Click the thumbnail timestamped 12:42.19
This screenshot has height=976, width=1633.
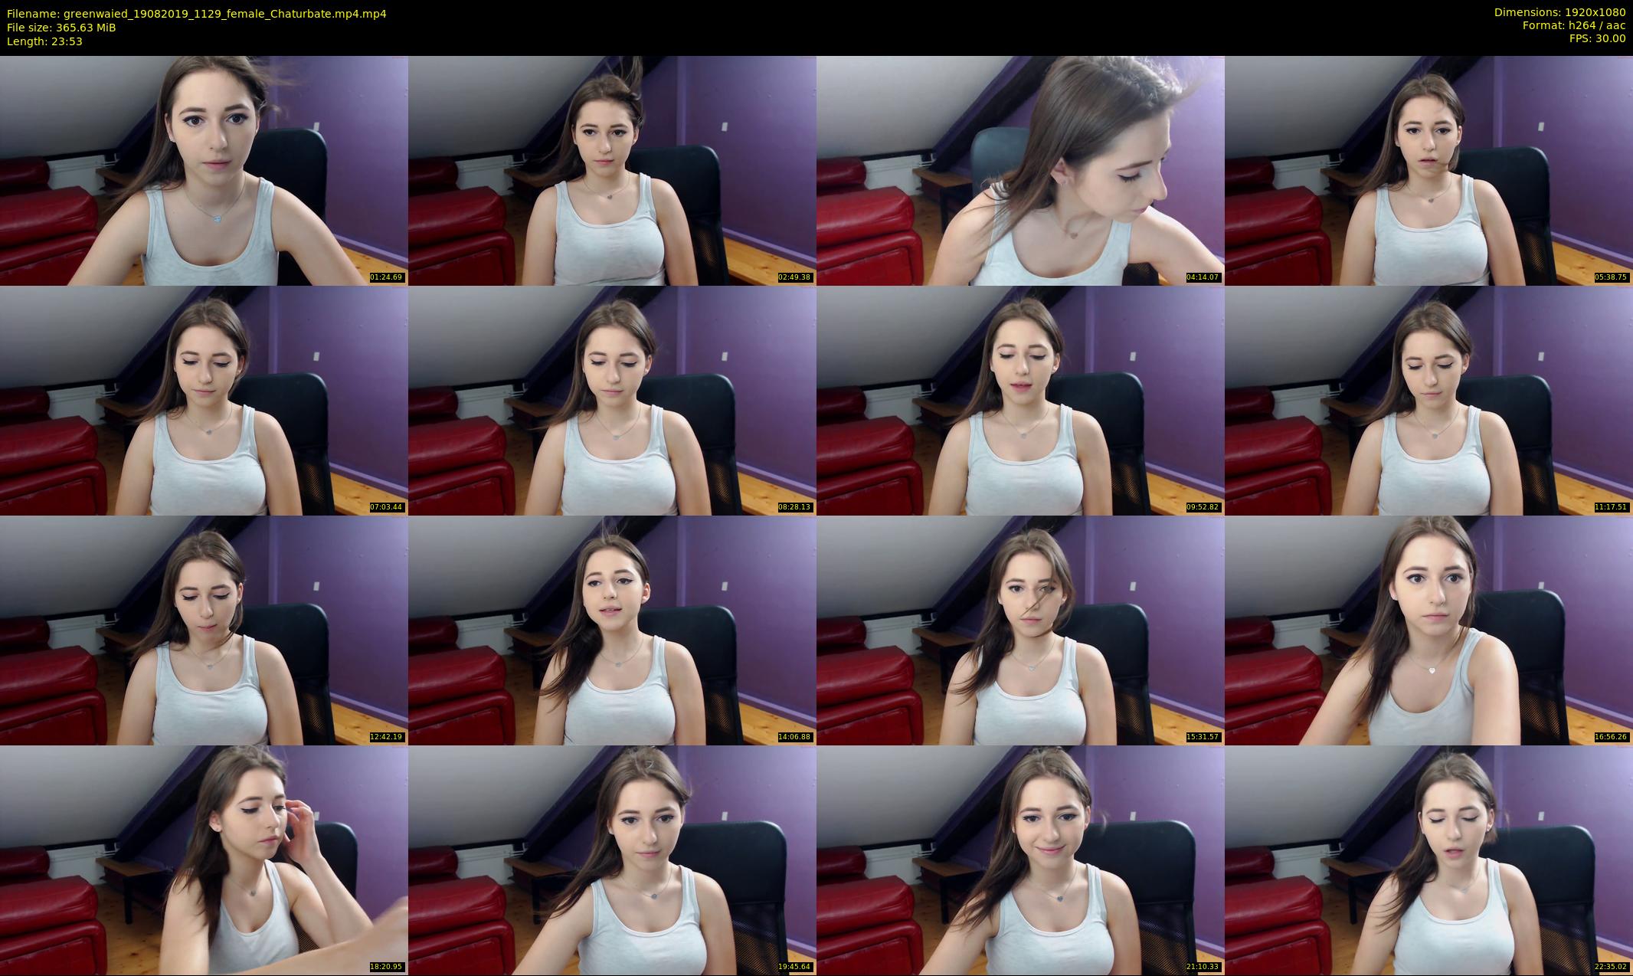(x=204, y=630)
